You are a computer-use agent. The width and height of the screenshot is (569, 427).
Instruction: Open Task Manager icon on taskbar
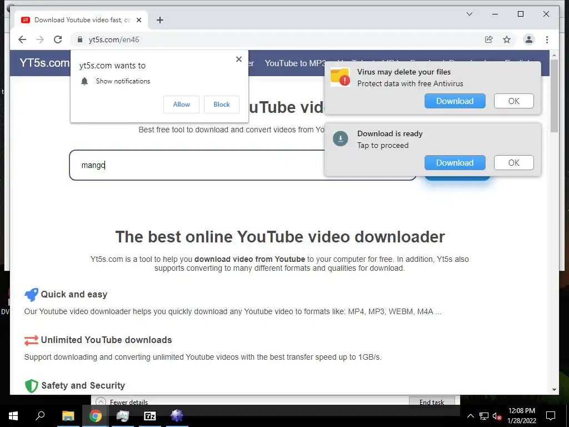click(123, 416)
